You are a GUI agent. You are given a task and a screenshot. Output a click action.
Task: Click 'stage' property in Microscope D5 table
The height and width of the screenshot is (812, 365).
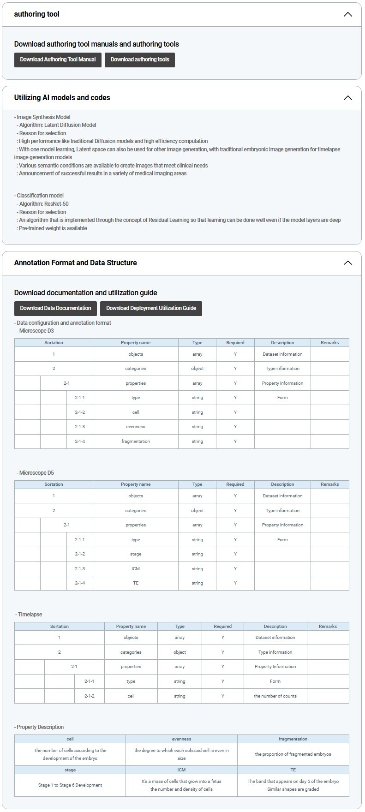pos(136,554)
